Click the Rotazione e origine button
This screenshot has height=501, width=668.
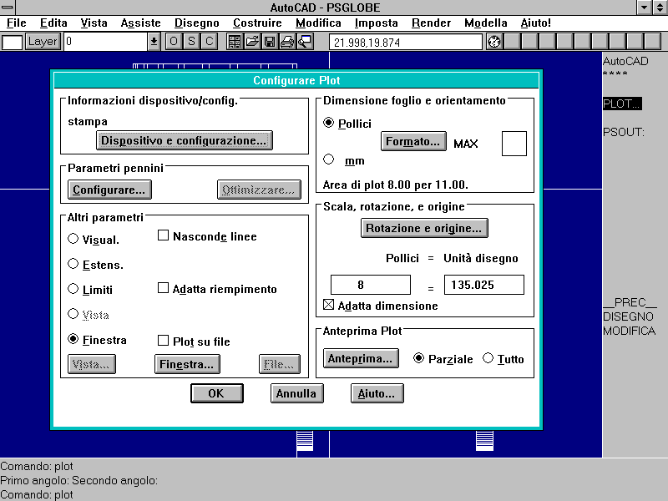click(424, 228)
